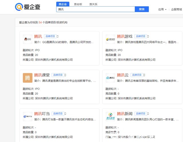Click the small icon after 腾讯叮当 品牌项目 tag
The width and height of the screenshot is (183, 142).
click(x=65, y=113)
